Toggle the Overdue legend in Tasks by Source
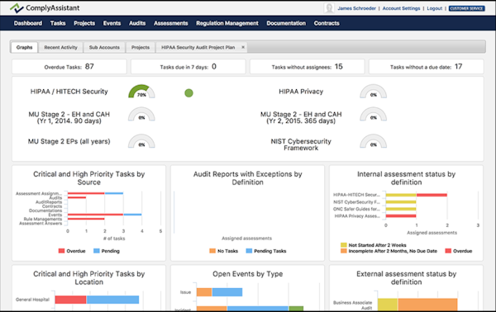The height and width of the screenshot is (312, 496). click(x=72, y=251)
